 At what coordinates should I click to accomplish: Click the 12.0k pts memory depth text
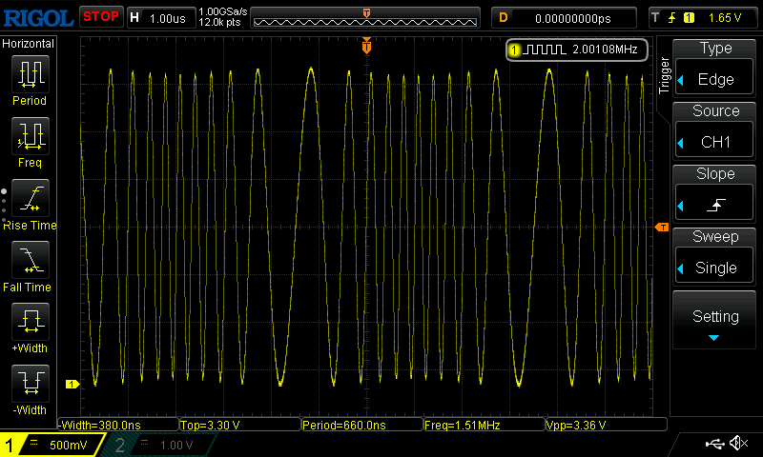(x=219, y=22)
